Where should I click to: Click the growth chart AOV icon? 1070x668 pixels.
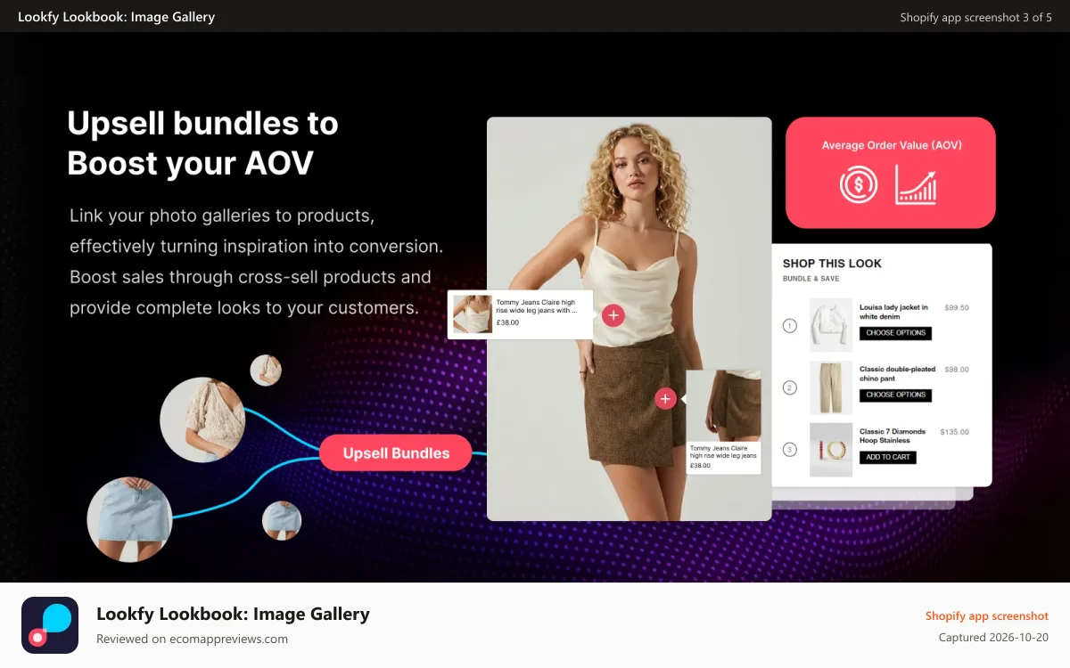click(917, 185)
